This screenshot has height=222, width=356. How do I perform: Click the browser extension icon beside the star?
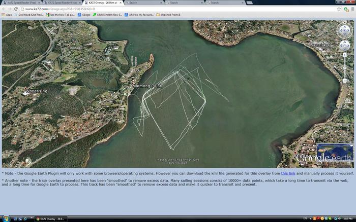[345, 9]
